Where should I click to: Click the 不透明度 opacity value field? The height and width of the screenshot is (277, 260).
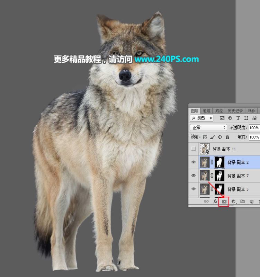(254, 128)
